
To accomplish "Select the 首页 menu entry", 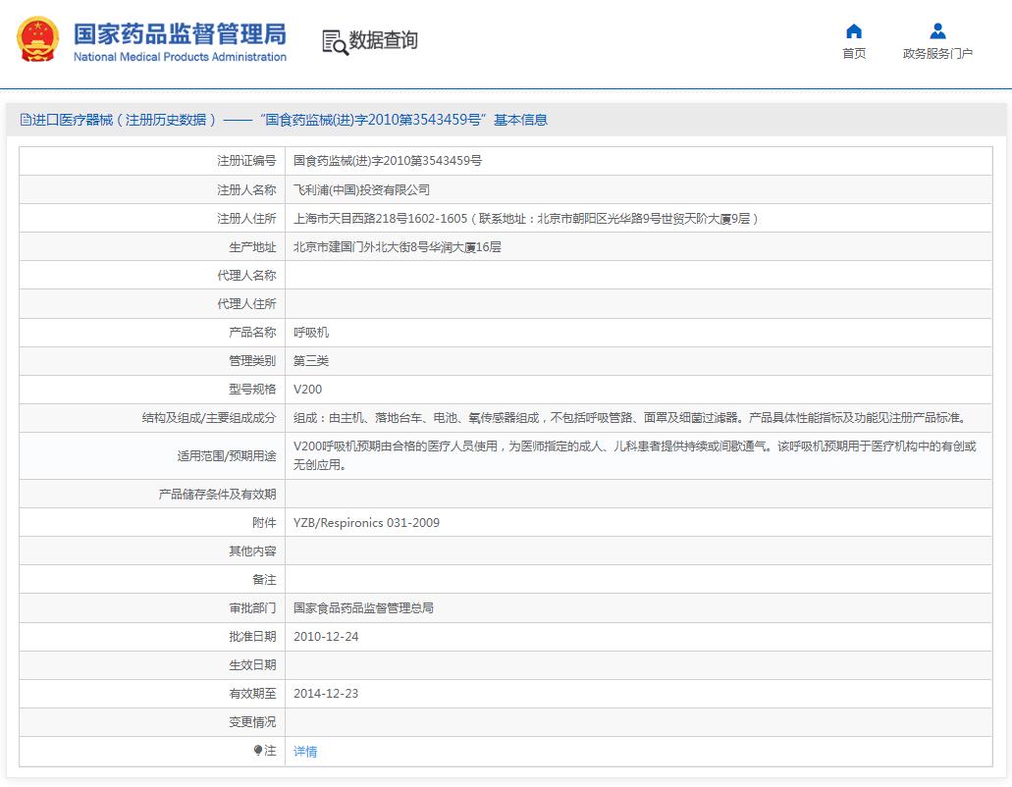I will pos(853,53).
